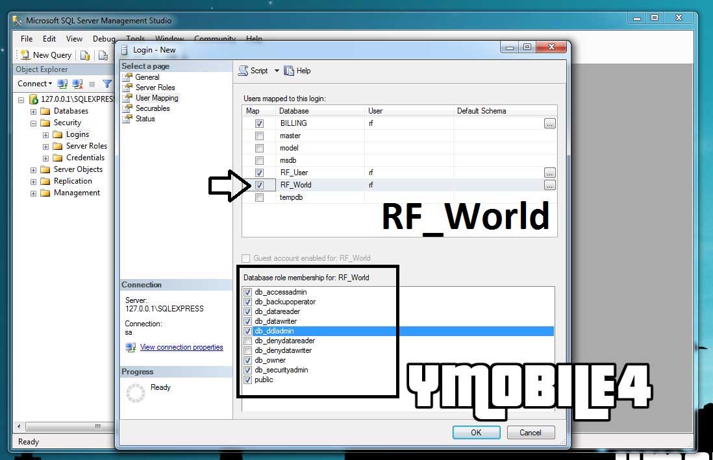Screen dimensions: 713x460
Task: Open View connection properties link
Action: coord(181,347)
